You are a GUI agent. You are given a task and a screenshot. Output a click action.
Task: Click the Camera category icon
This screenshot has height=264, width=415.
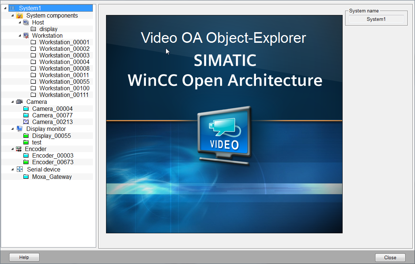coord(20,102)
